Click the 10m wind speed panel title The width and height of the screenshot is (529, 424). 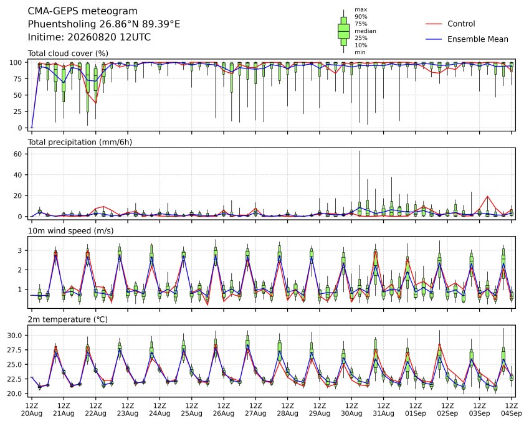pyautogui.click(x=70, y=231)
